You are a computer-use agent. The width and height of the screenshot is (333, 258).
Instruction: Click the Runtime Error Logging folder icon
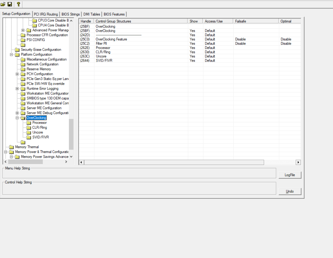[23, 89]
